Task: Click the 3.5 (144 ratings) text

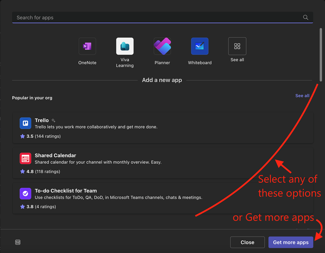Action: [44, 136]
